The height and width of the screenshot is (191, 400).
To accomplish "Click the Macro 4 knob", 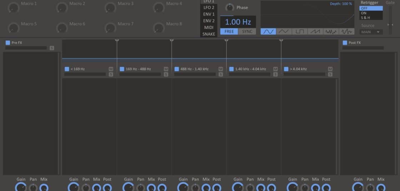I will pos(159,7).
